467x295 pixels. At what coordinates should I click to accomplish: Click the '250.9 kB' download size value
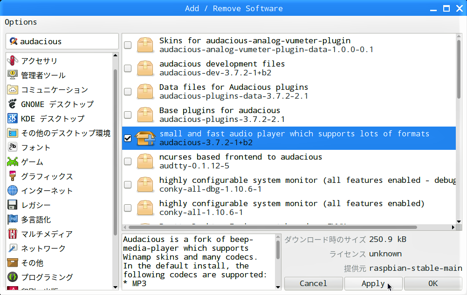pos(387,239)
